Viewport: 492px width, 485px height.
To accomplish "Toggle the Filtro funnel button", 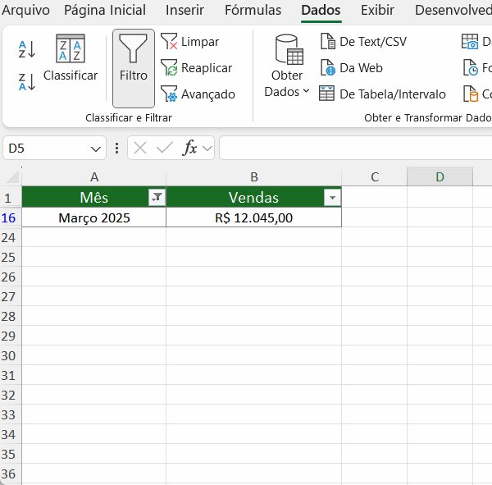I will pos(134,68).
